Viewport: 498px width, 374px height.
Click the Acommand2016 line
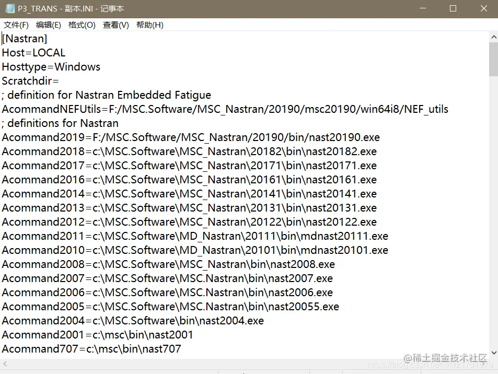point(189,180)
